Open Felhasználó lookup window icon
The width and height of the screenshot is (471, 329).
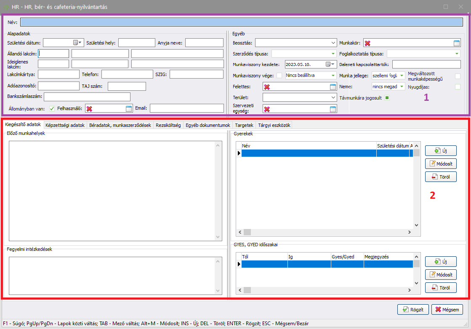(129, 109)
